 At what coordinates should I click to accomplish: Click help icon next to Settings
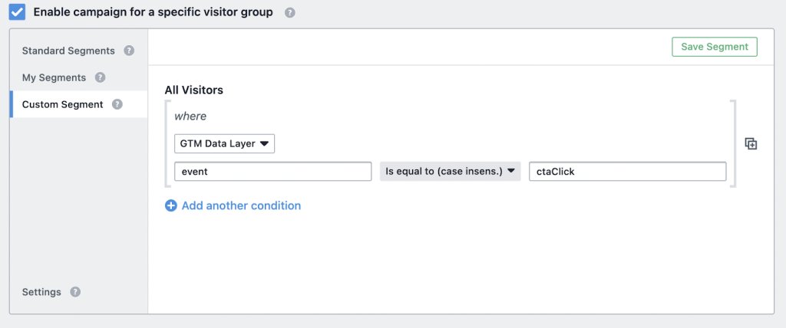pyautogui.click(x=75, y=292)
